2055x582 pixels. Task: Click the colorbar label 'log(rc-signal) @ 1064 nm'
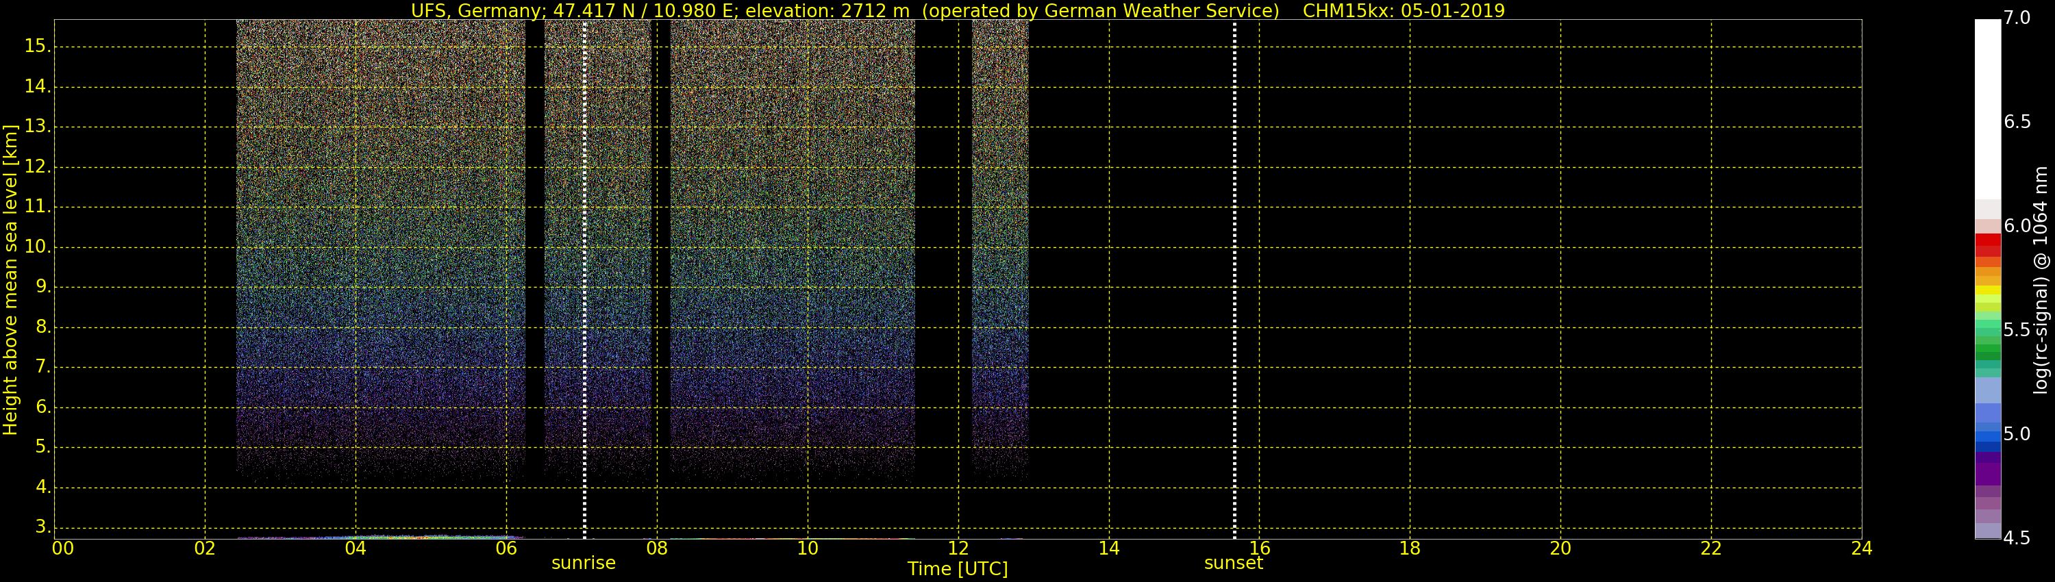[x=2040, y=280]
